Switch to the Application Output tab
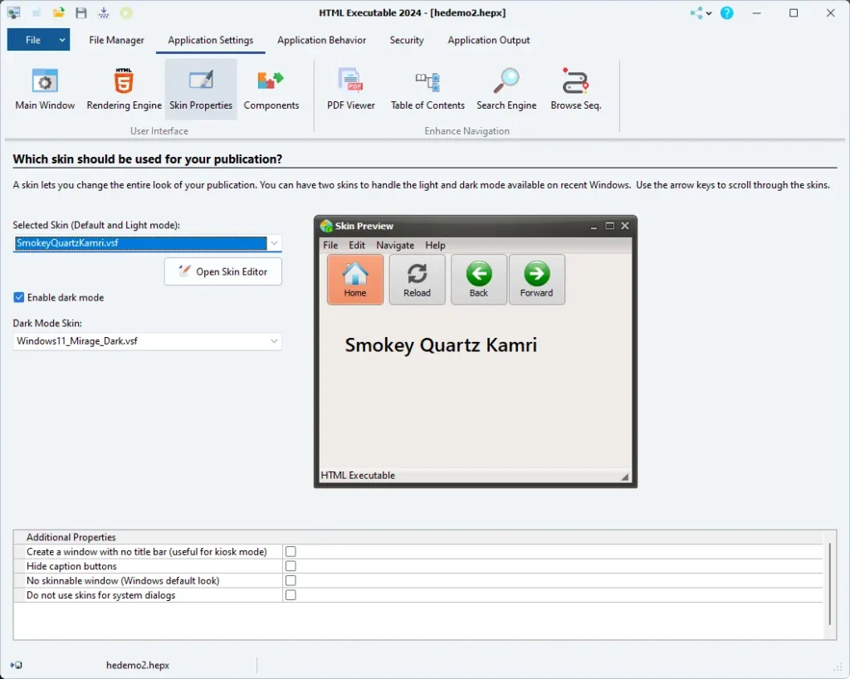 pos(488,40)
